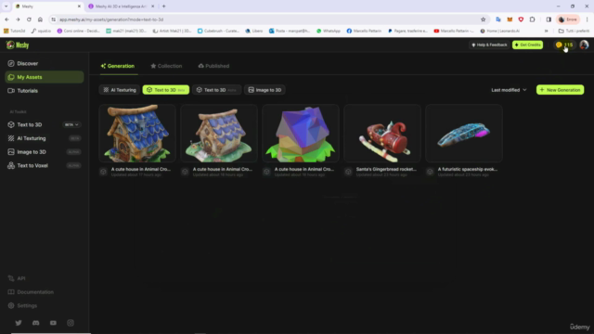Screen dimensions: 594x334
Task: Click the address bar URL
Action: point(111,19)
